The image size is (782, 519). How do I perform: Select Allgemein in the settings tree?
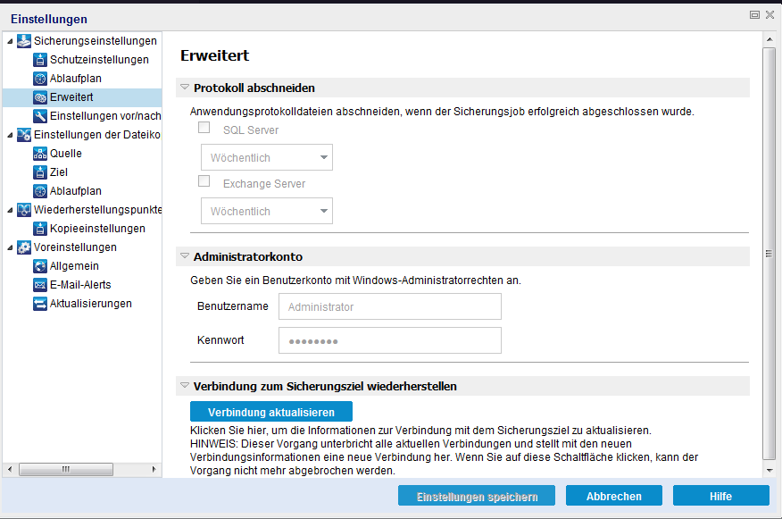(74, 266)
